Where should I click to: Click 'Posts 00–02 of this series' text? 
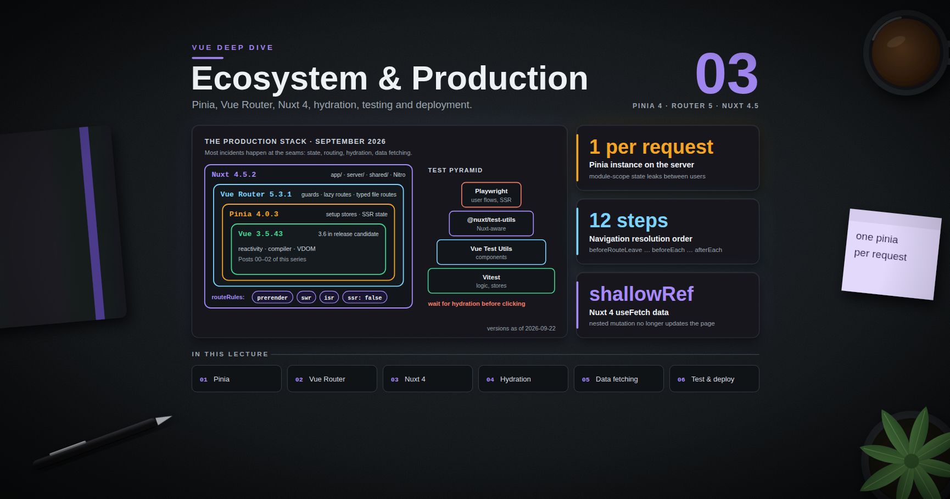click(x=272, y=259)
